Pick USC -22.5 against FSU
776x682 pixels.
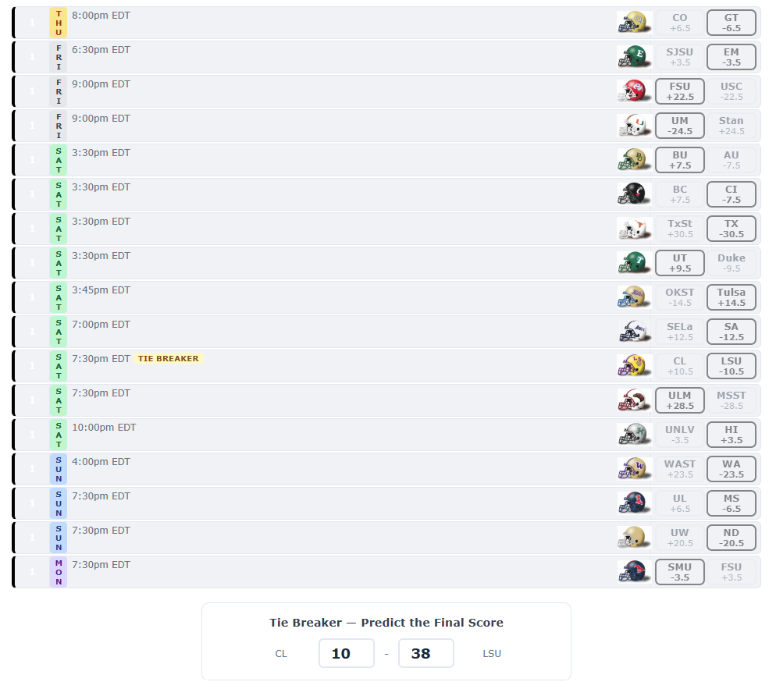click(x=732, y=91)
